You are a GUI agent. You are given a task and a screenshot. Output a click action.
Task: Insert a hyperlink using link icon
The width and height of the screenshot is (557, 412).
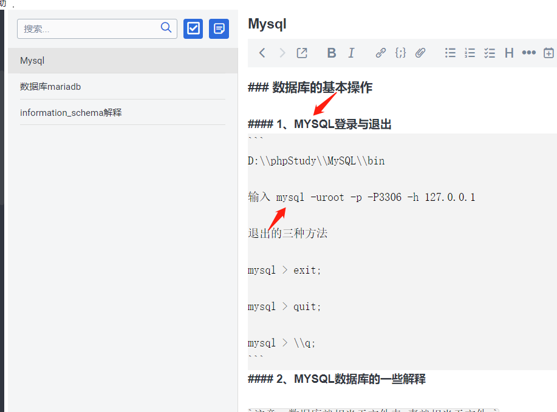coord(381,53)
